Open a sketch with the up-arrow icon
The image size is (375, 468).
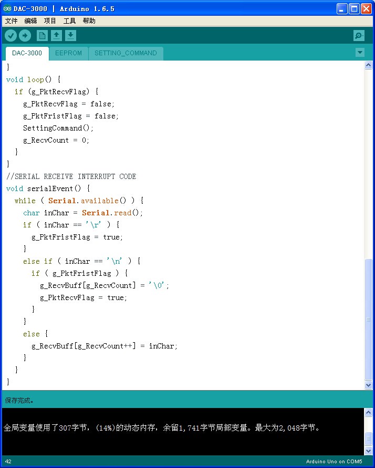pyautogui.click(x=56, y=36)
